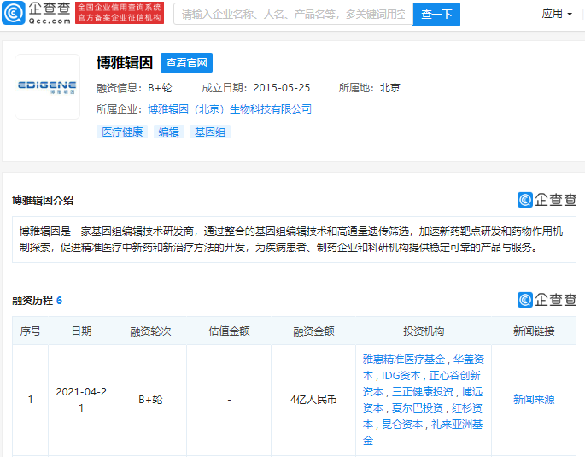Click the B+轮 cell in row 1
The height and width of the screenshot is (457, 585).
click(150, 400)
